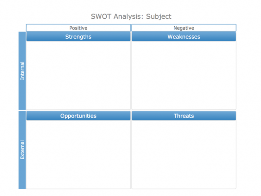Click the External text label
This screenshot has width=261, height=196.
(22, 150)
